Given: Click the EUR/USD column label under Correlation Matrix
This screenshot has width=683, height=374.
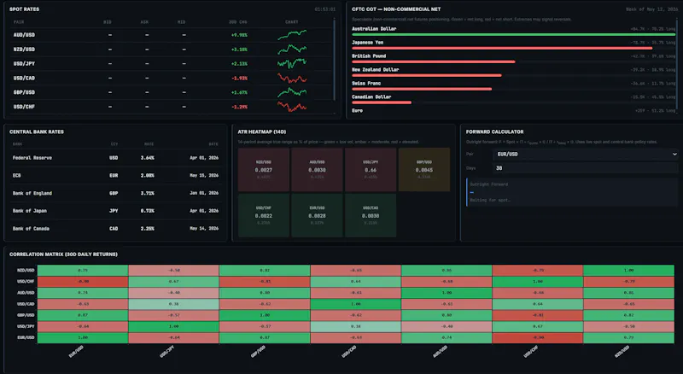Looking at the screenshot, I should [76, 351].
